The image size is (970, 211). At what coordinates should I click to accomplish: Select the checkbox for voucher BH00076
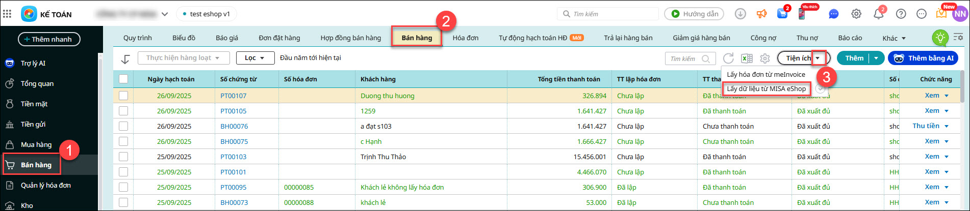(123, 126)
